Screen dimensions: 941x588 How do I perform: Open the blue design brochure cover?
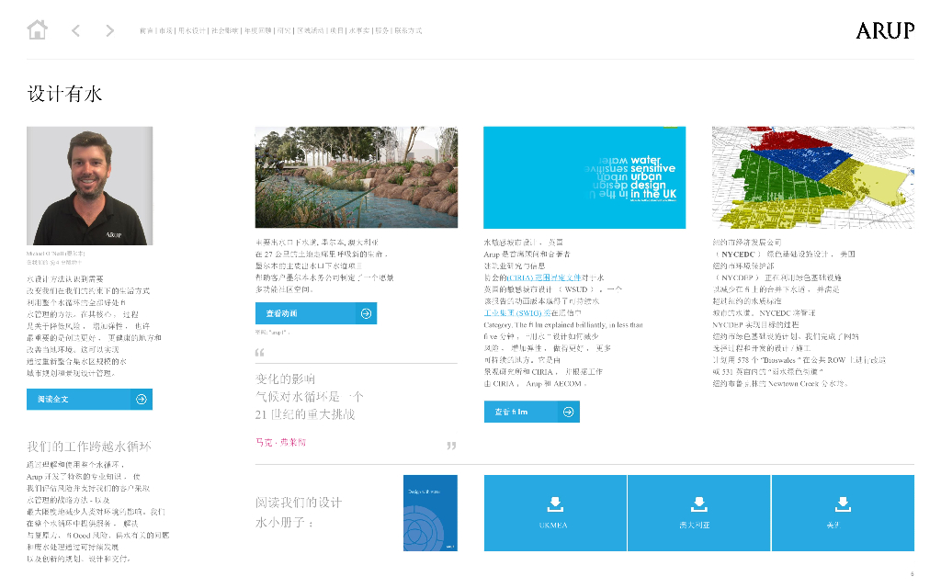(x=430, y=513)
